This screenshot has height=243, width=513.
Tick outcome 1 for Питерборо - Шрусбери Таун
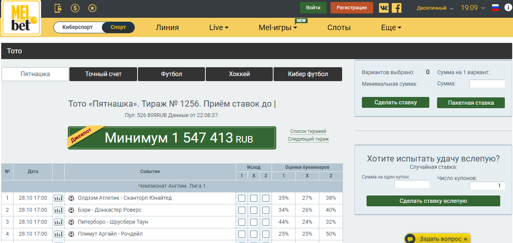242,222
